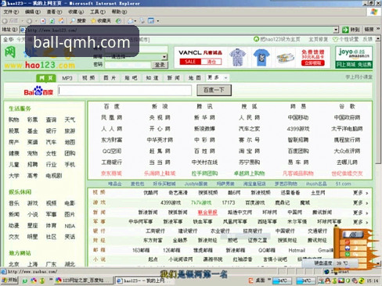Click the 登录 login button
Image resolution: width=382 pixels, height=286 pixels.
(160, 65)
